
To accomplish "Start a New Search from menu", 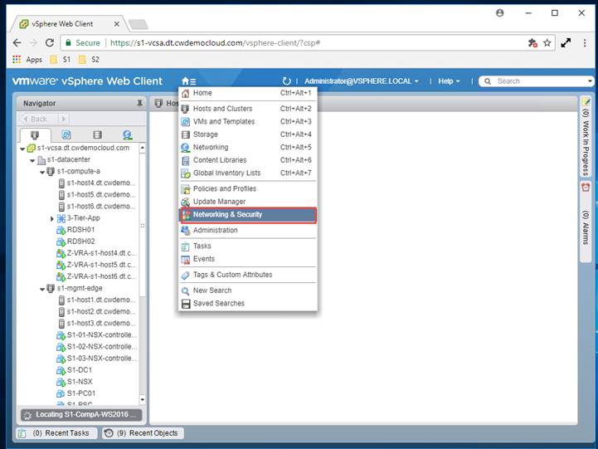I will [248, 290].
